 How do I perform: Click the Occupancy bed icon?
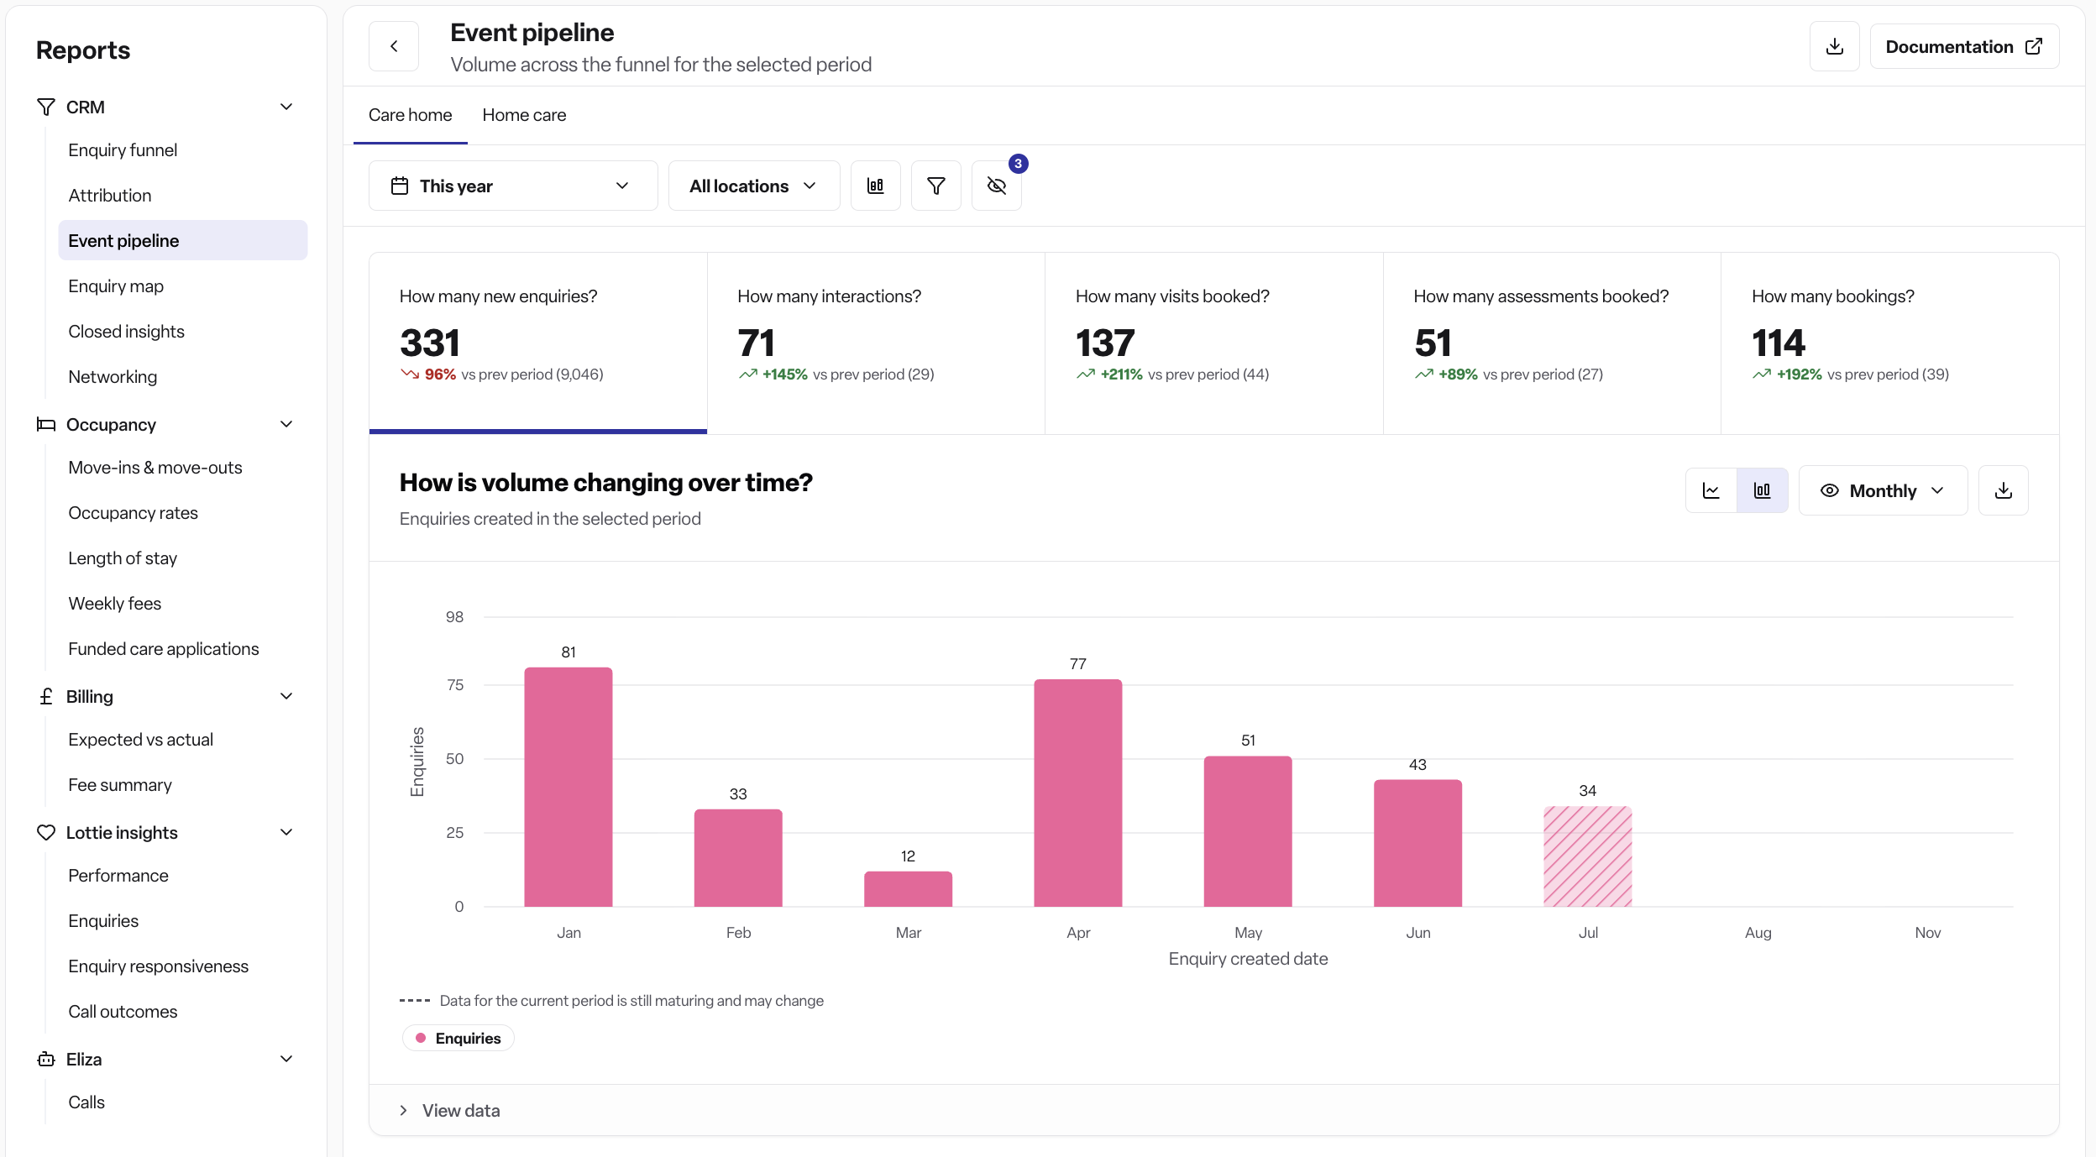coord(46,424)
